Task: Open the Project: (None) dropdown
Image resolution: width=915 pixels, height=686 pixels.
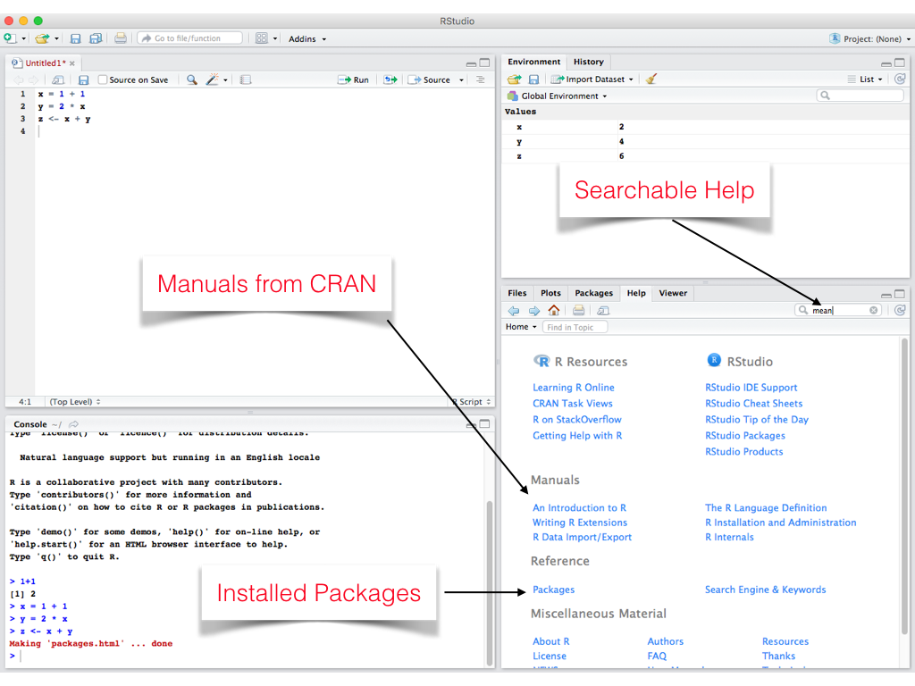Action: point(870,39)
